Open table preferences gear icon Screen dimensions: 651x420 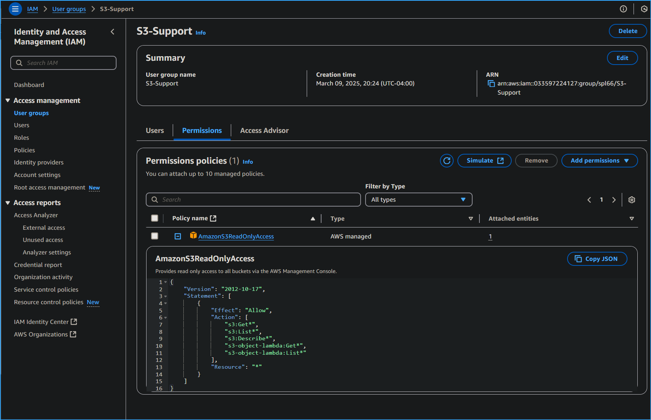(632, 200)
